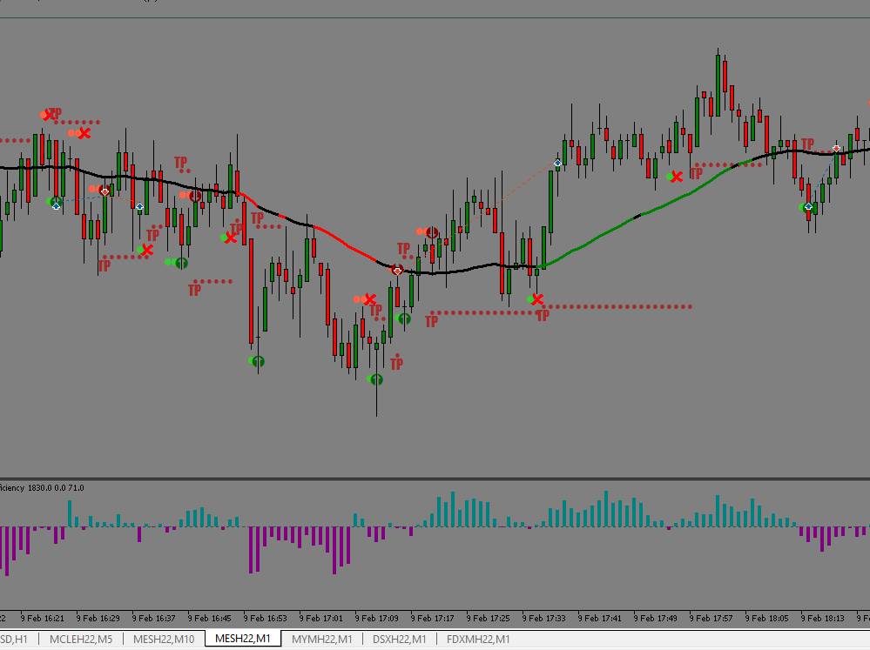Click the '9 Feb 16:29' time axis label
Image resolution: width=870 pixels, height=650 pixels.
98,618
